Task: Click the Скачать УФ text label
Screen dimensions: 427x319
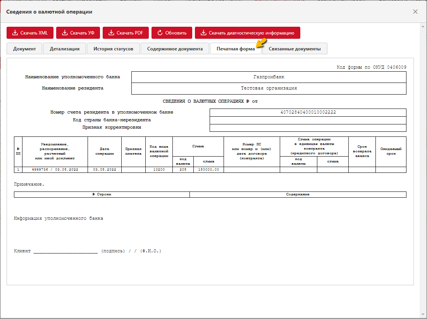Action: point(82,33)
